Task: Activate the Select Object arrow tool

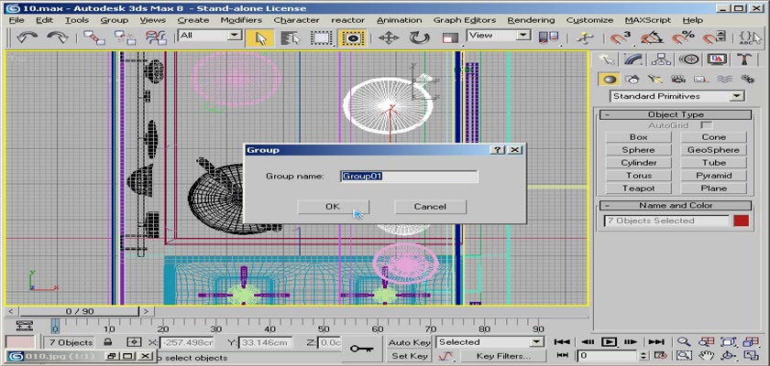Action: pos(260,38)
